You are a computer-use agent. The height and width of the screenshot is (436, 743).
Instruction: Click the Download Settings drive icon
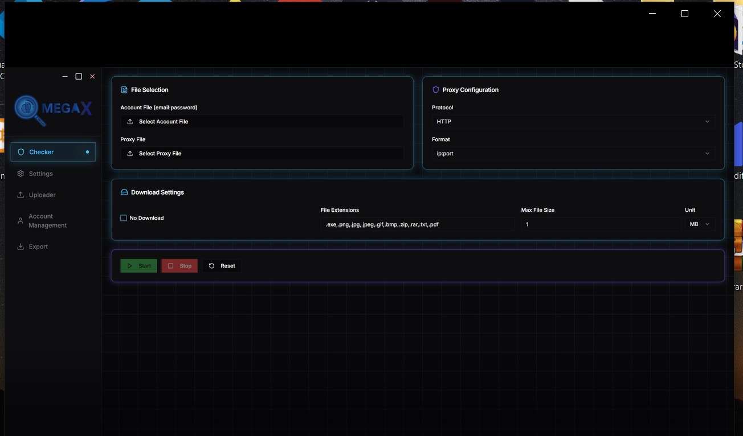coord(124,192)
